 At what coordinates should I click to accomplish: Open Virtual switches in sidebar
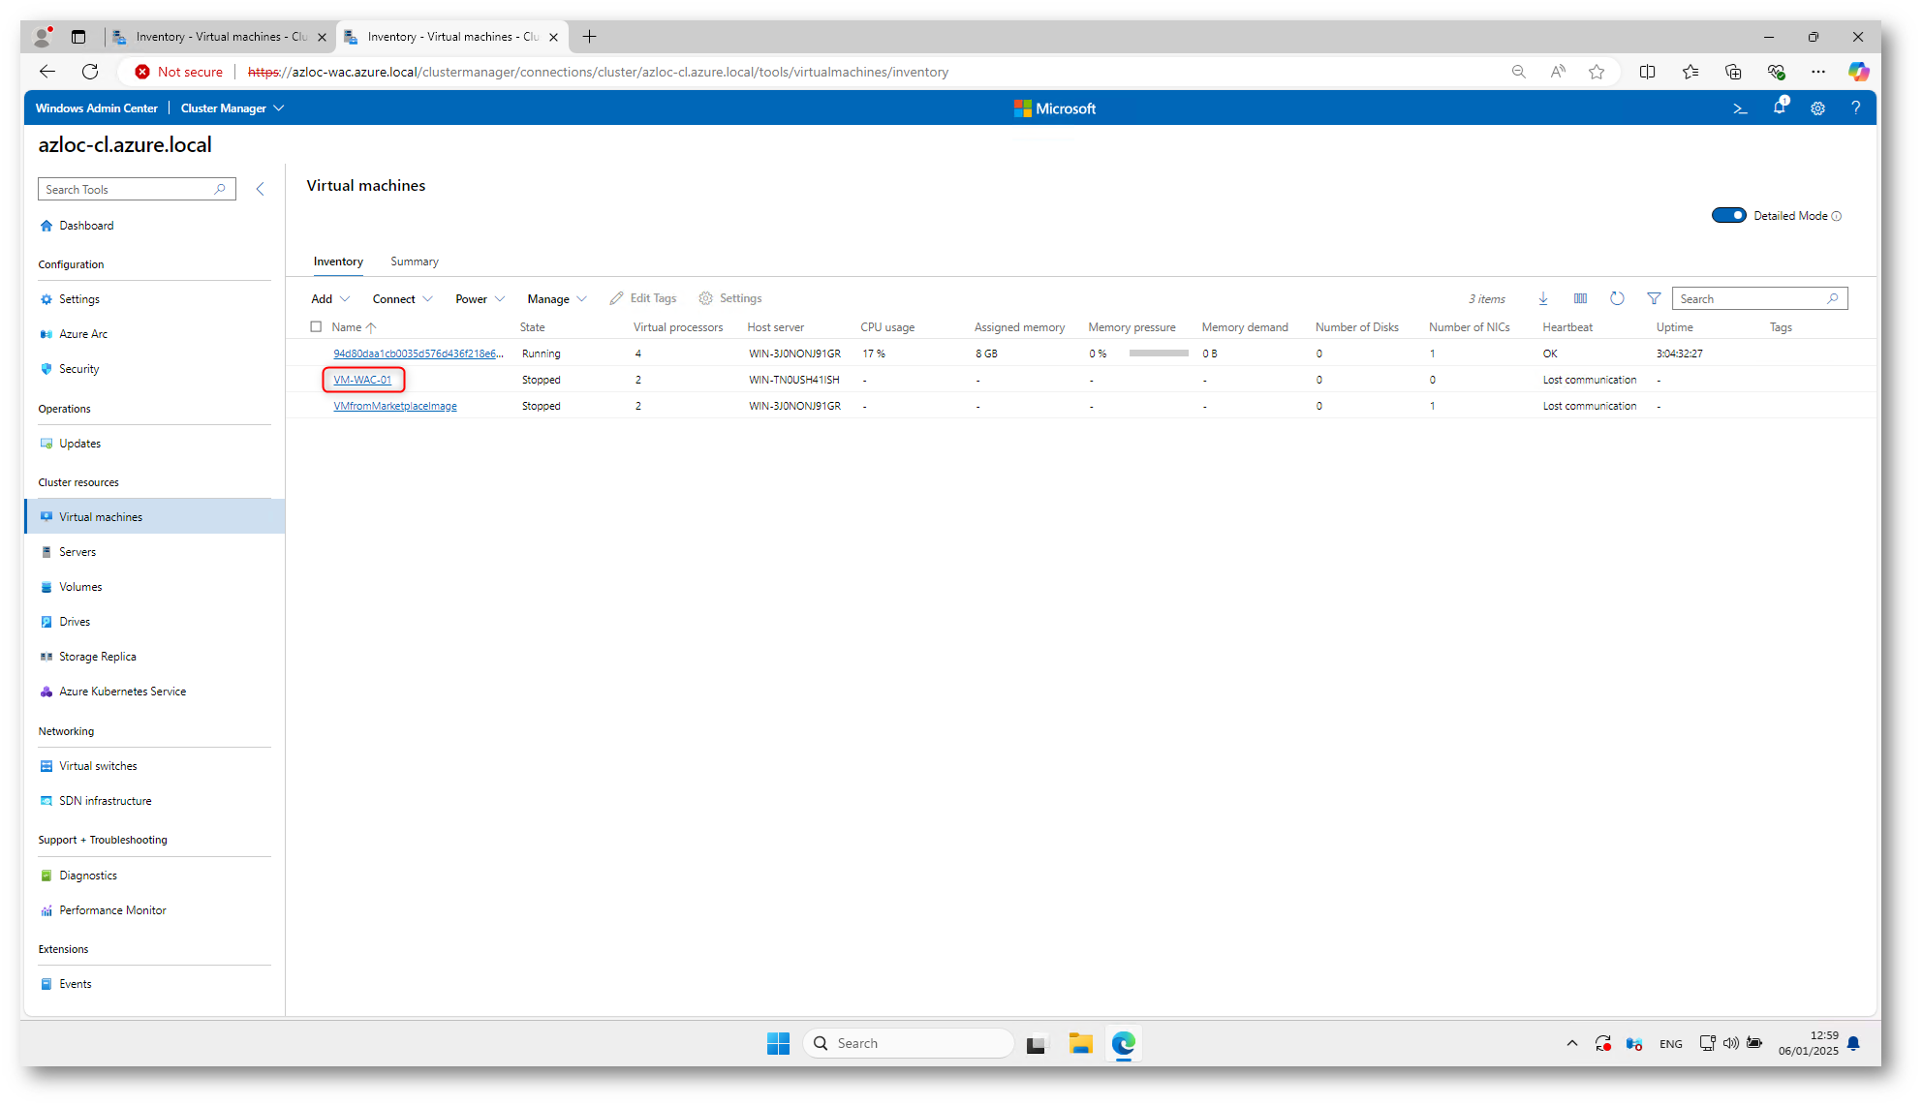[98, 766]
